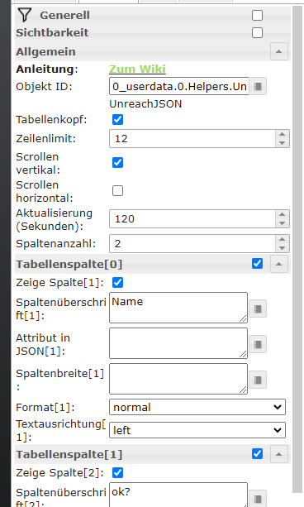Viewport: 304px width, 507px height.
Task: Toggle the Sichtbarkeit checkbox
Action: coord(257,32)
